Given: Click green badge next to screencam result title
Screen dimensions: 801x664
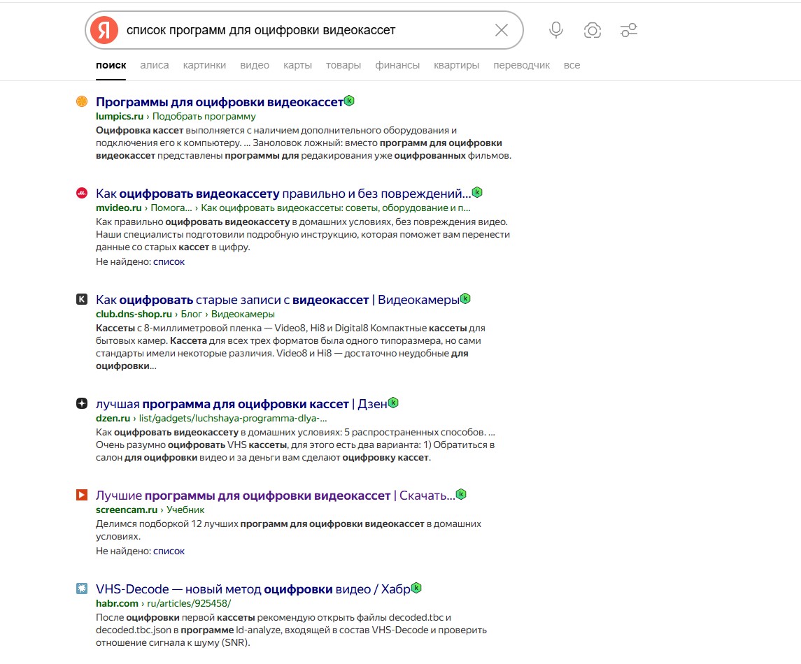Looking at the screenshot, I should pos(461,493).
